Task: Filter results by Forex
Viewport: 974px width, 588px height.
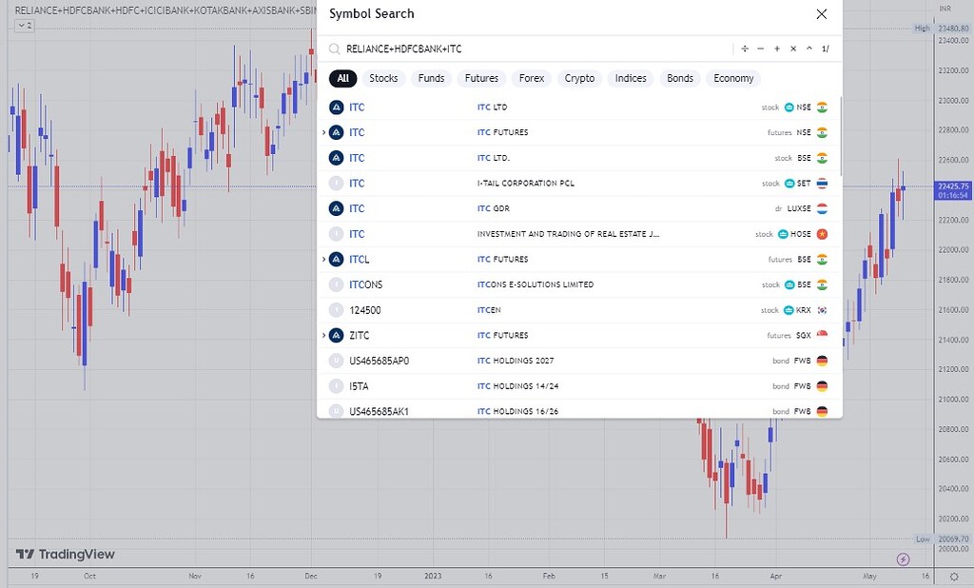Action: [531, 78]
